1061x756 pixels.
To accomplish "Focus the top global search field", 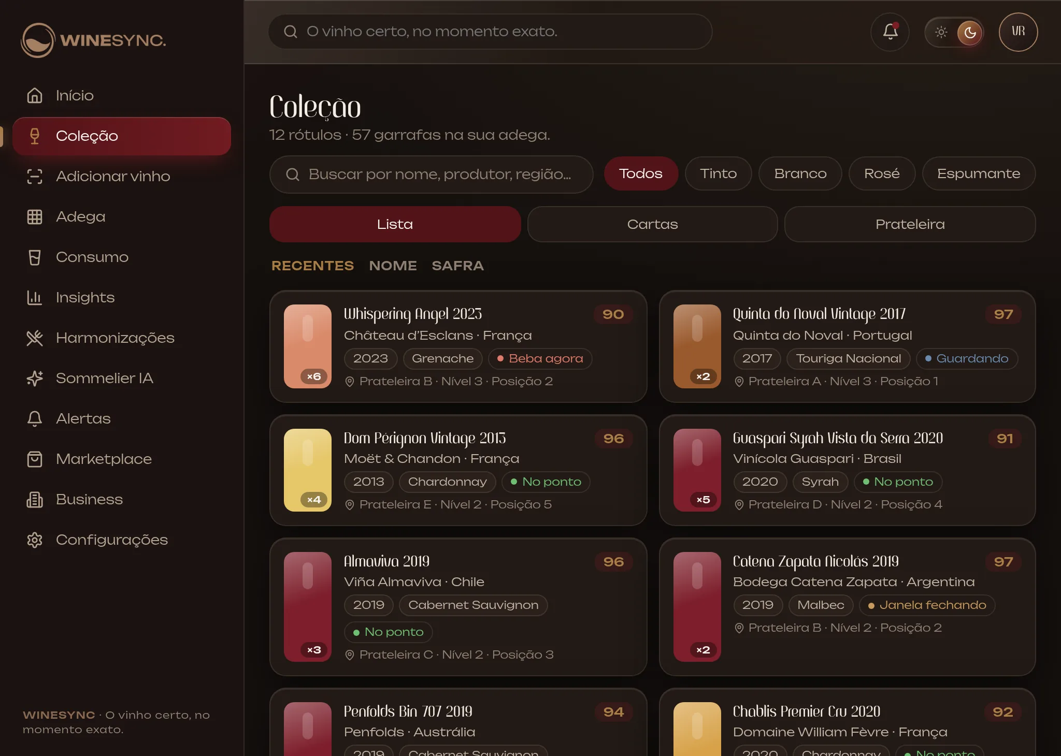I will point(490,32).
